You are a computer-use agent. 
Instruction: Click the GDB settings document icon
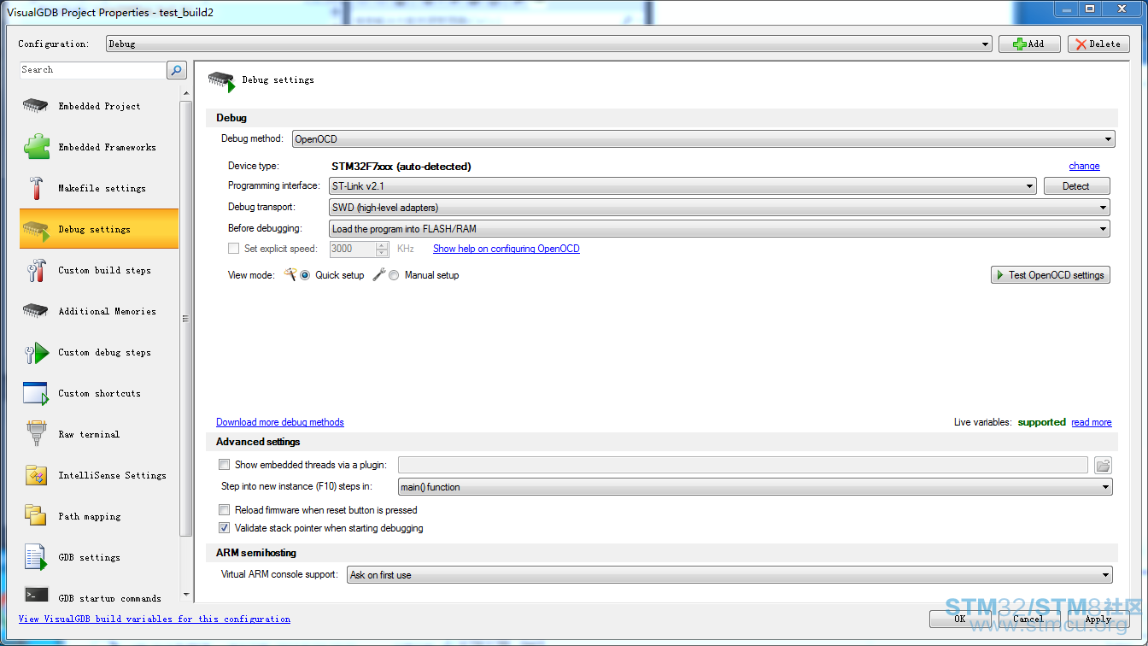pyautogui.click(x=36, y=557)
